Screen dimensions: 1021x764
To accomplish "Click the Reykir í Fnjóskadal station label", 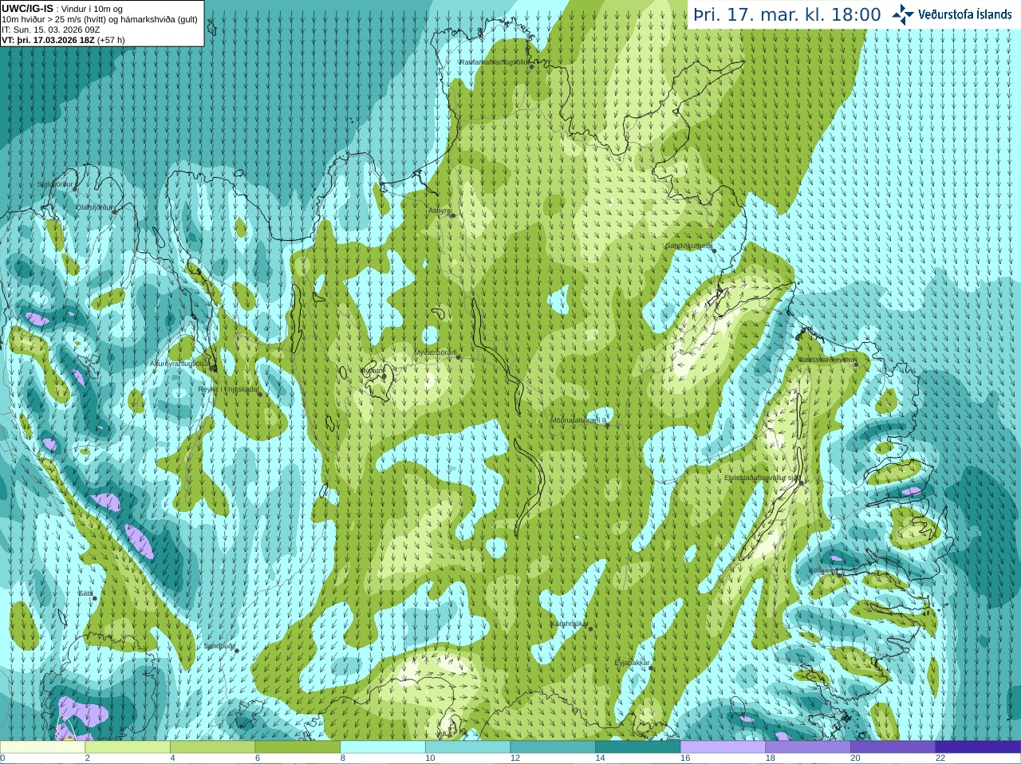I will (x=228, y=389).
